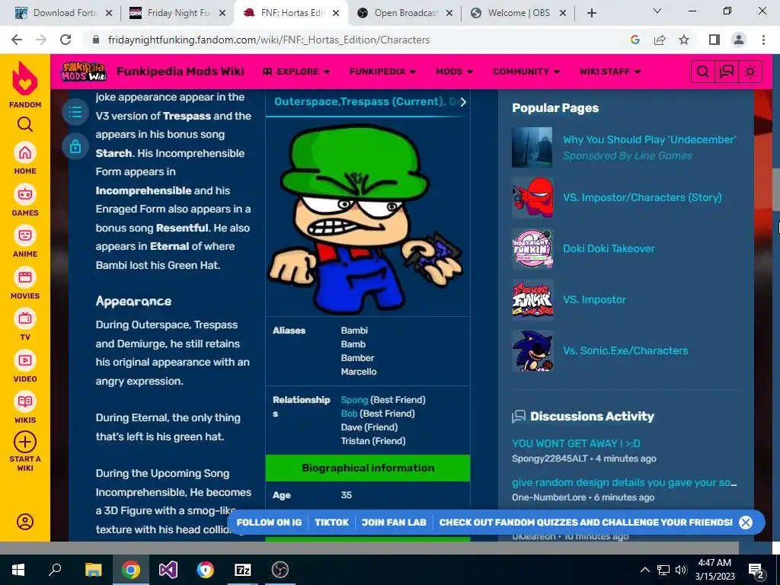Image resolution: width=780 pixels, height=585 pixels.
Task: Click the angry Bambi character image
Action: [x=366, y=219]
